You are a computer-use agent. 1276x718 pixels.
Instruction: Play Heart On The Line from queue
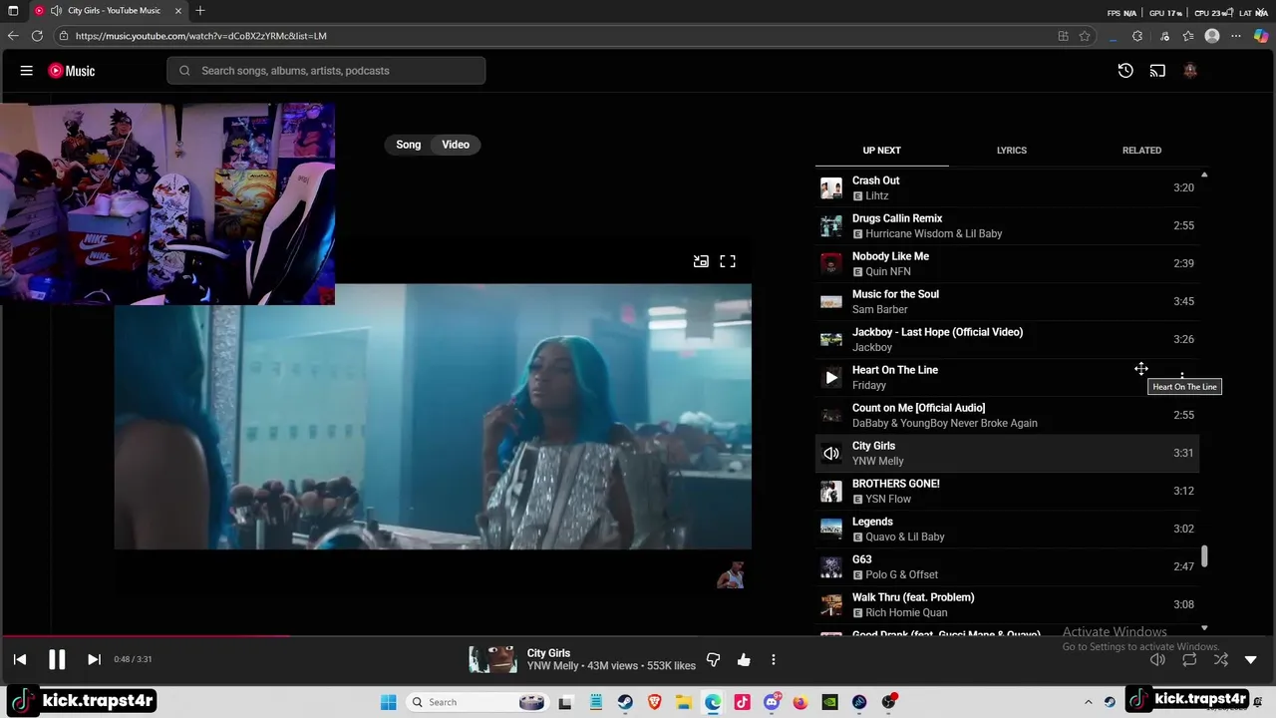(x=831, y=377)
